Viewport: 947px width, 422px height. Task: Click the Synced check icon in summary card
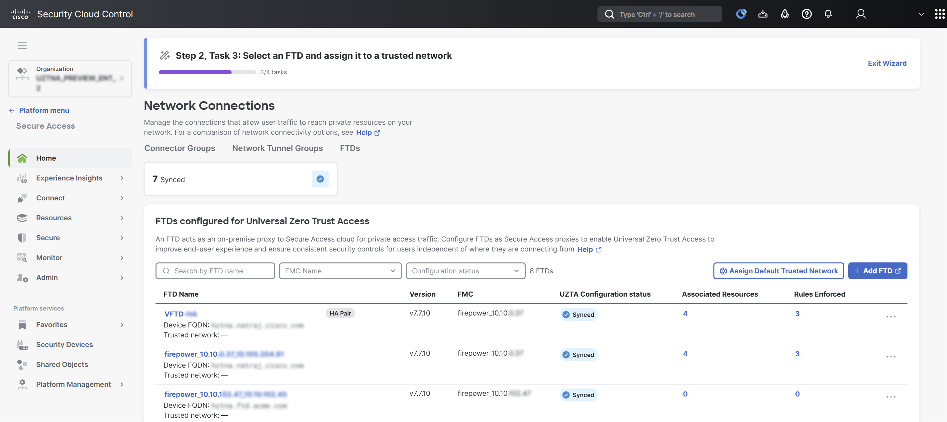pos(320,179)
